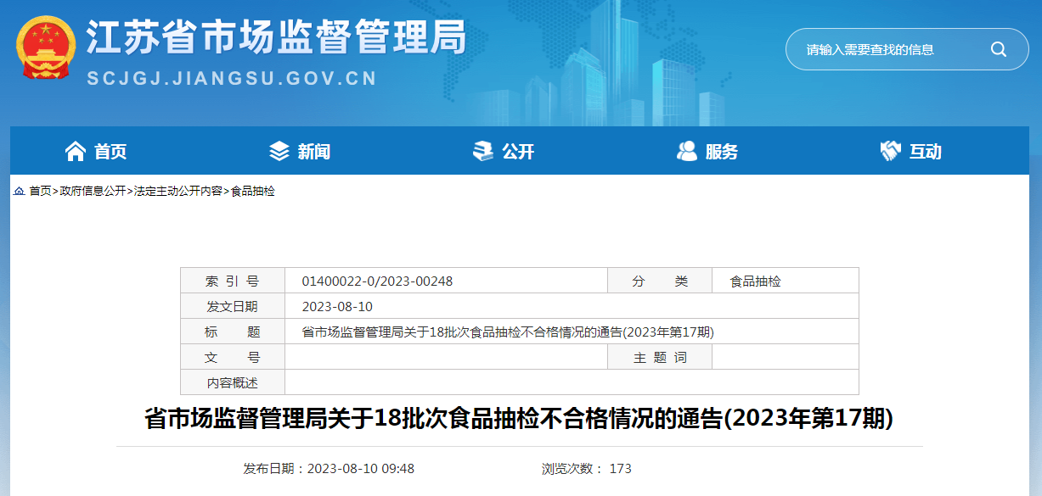Go to the 服务 navigation section
Viewport: 1042px width, 496px height.
tap(722, 152)
